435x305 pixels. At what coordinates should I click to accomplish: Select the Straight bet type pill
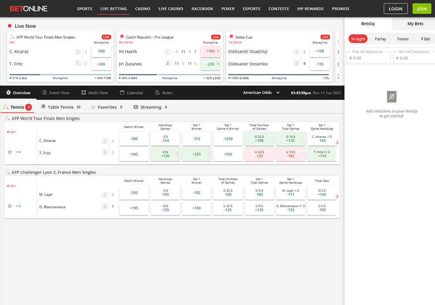(x=358, y=39)
